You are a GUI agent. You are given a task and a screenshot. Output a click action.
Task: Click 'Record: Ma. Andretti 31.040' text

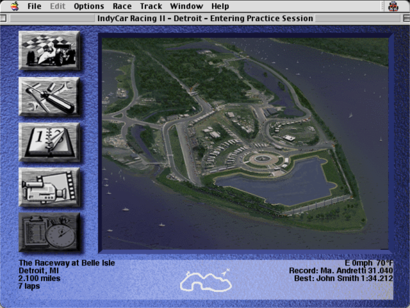[x=341, y=271]
